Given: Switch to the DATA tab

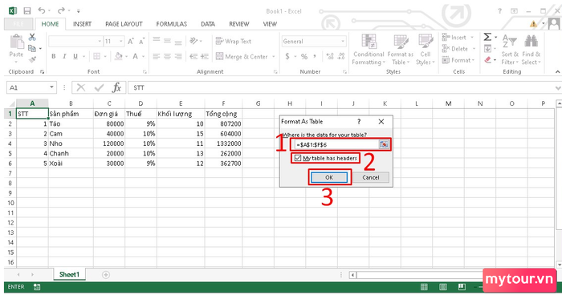Looking at the screenshot, I should [x=208, y=24].
